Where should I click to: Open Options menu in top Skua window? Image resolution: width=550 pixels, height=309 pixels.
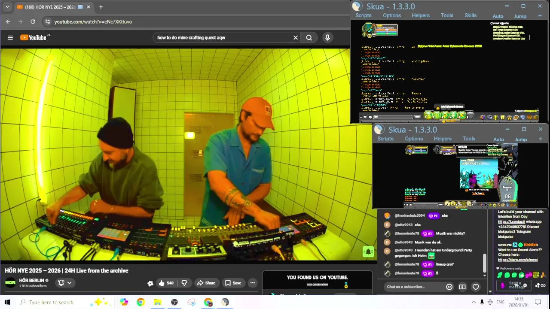coord(392,15)
